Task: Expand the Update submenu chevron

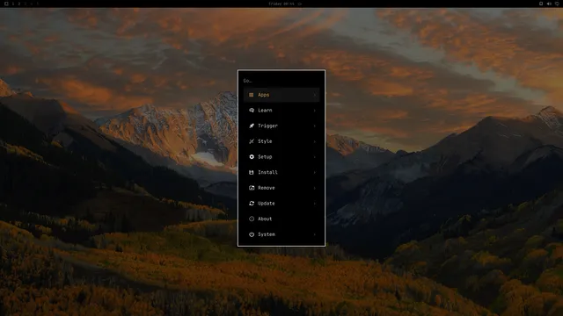Action: [315, 204]
